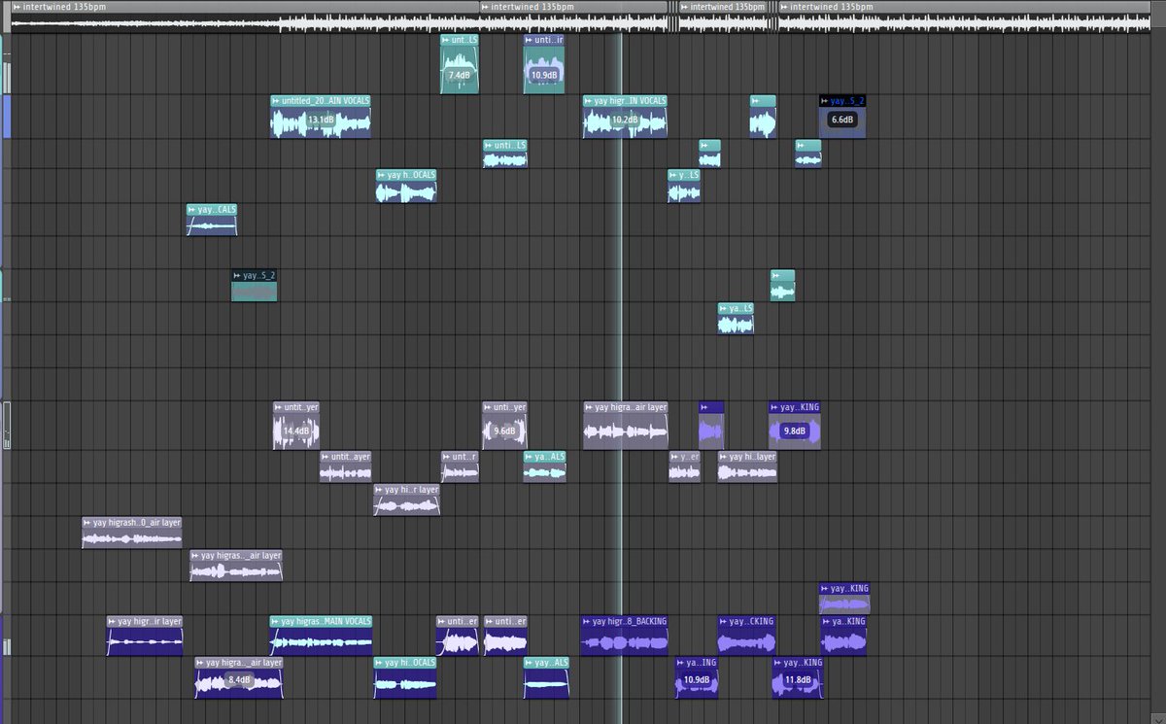Select the unti..r clip title
Screen dimensions: 1166x724
pyautogui.click(x=464, y=457)
